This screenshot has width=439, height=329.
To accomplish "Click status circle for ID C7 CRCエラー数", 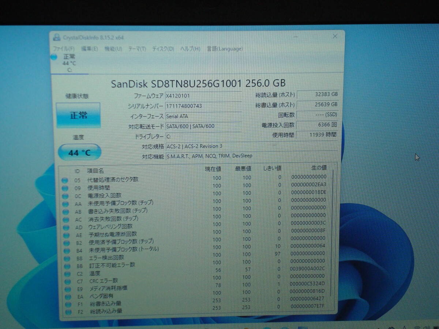I will tap(67, 281).
